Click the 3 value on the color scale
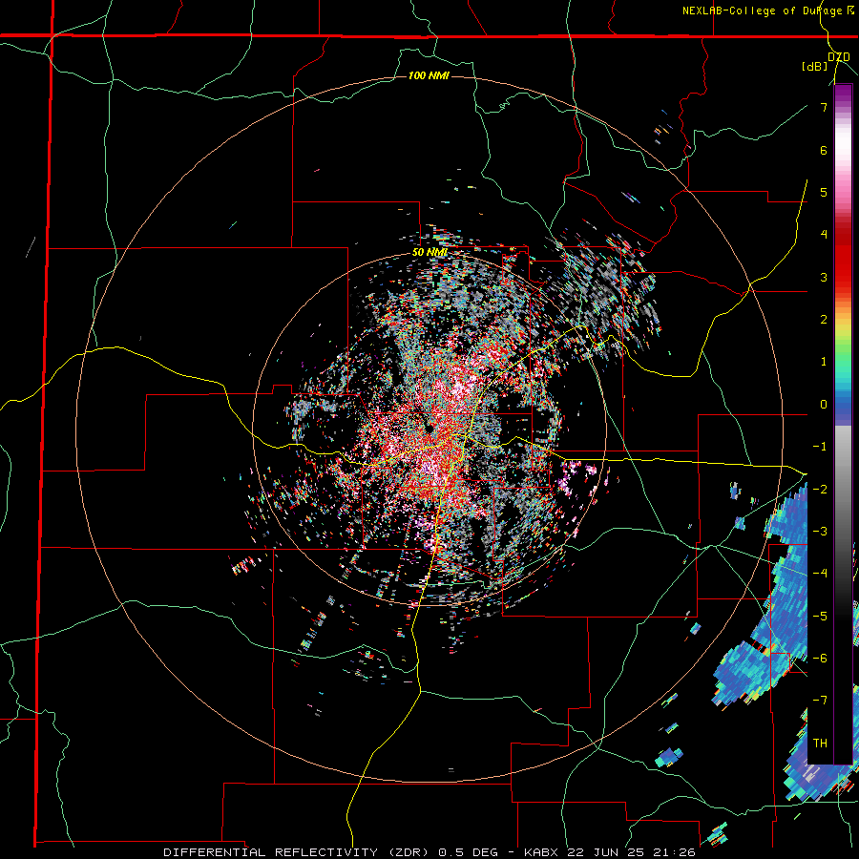 (824, 277)
